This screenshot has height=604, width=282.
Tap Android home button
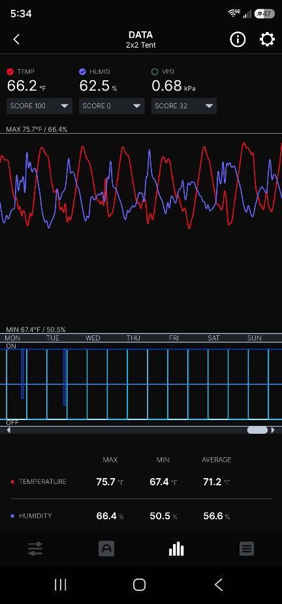[139, 584]
